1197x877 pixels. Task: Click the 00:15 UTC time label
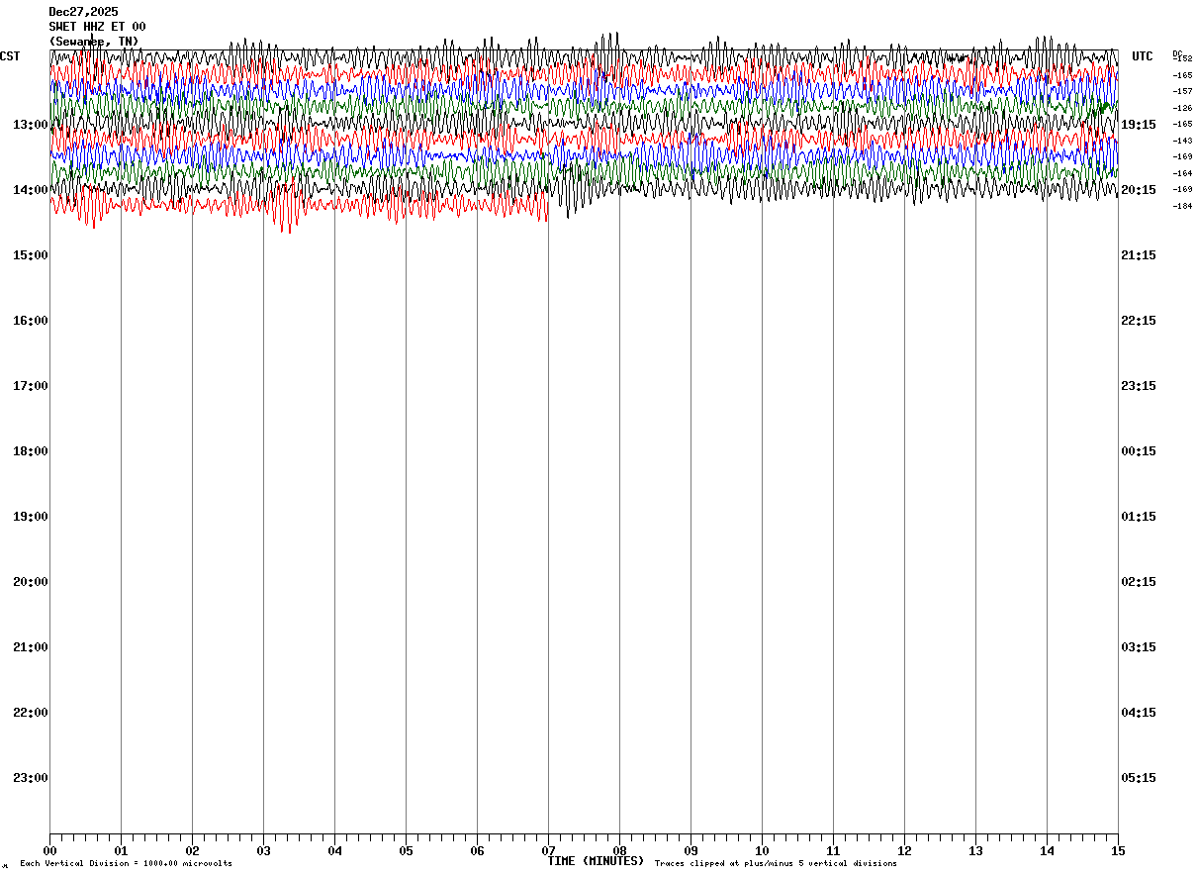click(x=1139, y=451)
